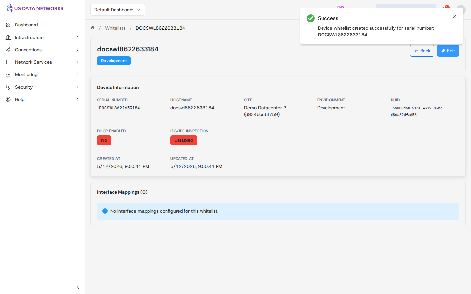Image resolution: width=471 pixels, height=294 pixels.
Task: Select Infrastructure in the sidebar
Action: point(43,37)
